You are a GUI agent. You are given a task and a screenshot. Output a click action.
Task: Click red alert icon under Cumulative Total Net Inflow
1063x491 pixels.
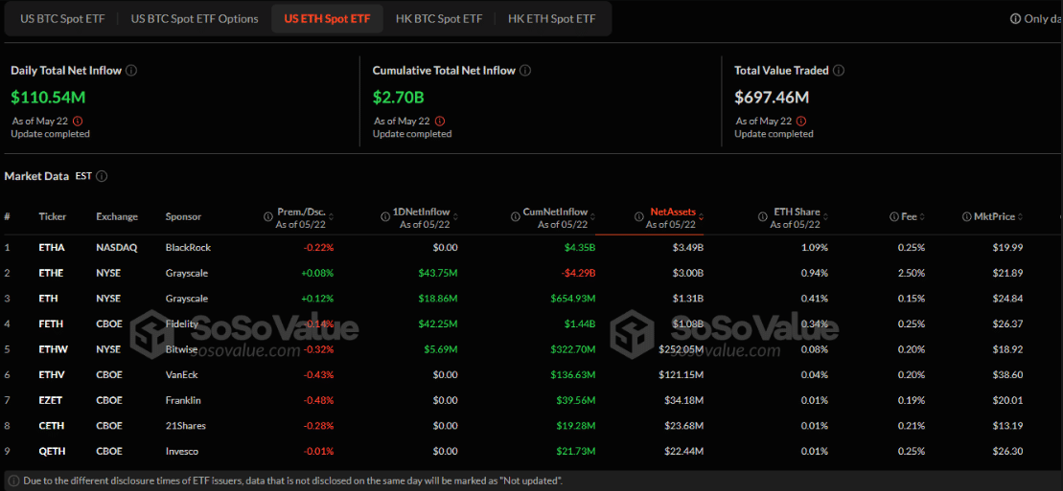[x=439, y=122]
